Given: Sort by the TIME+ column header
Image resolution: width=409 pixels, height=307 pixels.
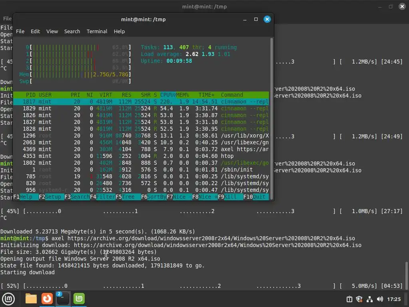Looking at the screenshot, I should pyautogui.click(x=206, y=95).
